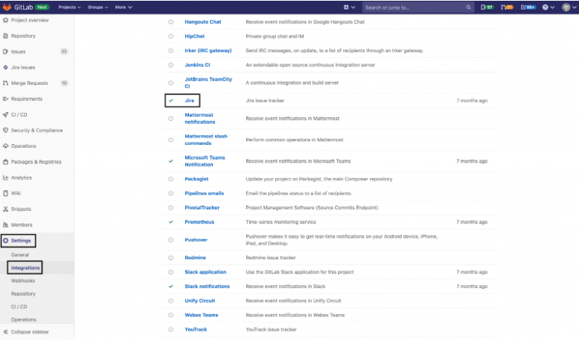Click Microsoft Teams Notification active checkmark
The image size is (579, 355).
coord(171,161)
